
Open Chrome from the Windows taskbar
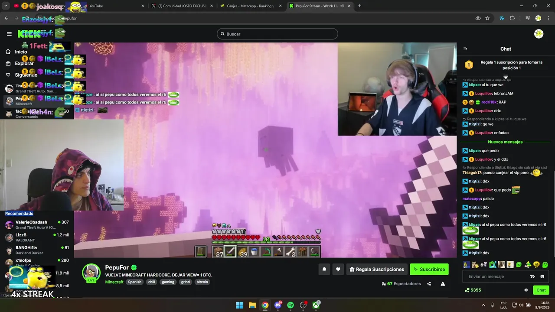tap(265, 305)
